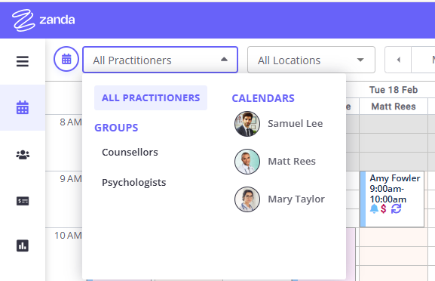
Task: Select Samuel Lee's calendar
Action: pos(279,124)
